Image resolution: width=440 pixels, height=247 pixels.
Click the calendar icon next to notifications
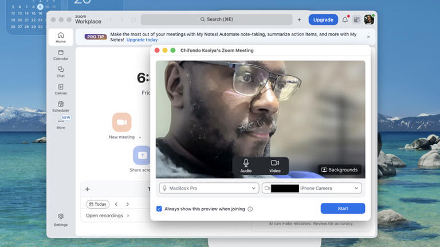click(x=356, y=19)
